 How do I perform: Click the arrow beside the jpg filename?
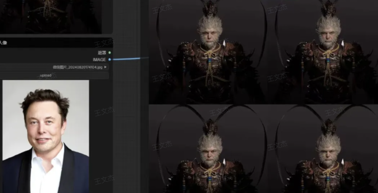click(x=105, y=67)
